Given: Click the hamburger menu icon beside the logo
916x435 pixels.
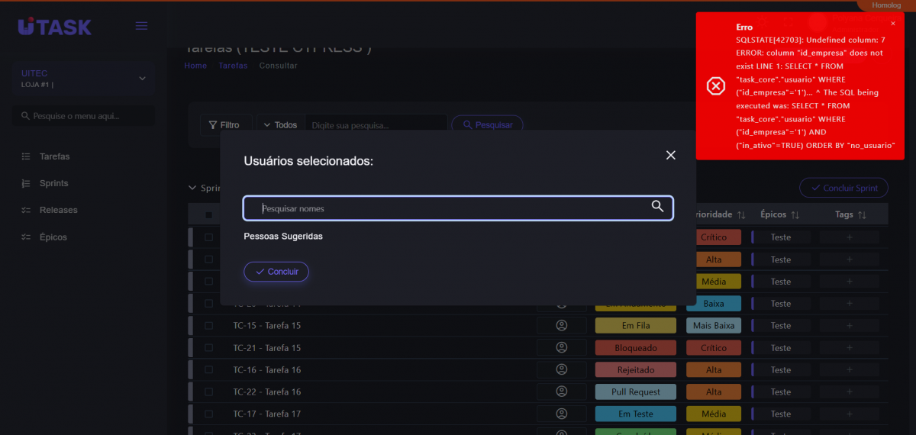Looking at the screenshot, I should pyautogui.click(x=141, y=26).
